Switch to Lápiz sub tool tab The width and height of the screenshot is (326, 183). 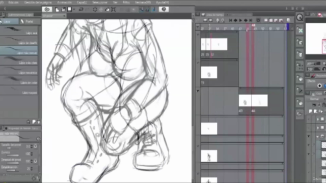click(x=9, y=21)
